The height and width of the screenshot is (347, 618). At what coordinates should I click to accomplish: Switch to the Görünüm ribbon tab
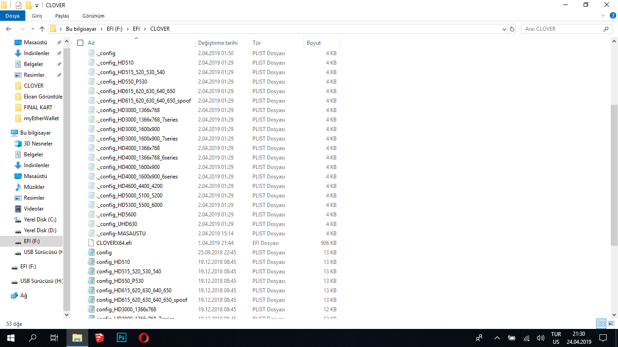click(x=93, y=15)
